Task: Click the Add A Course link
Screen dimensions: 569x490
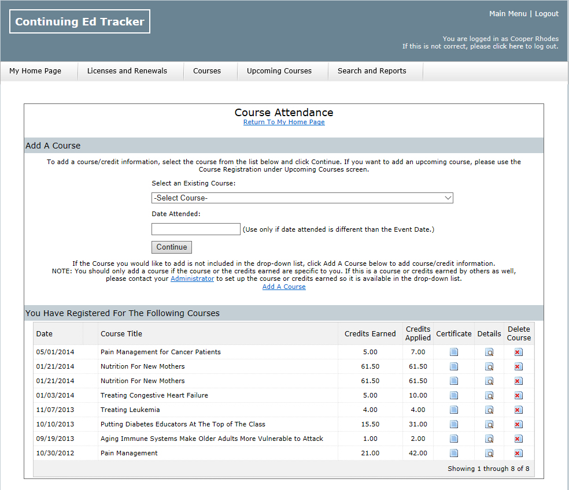Action: pyautogui.click(x=283, y=287)
